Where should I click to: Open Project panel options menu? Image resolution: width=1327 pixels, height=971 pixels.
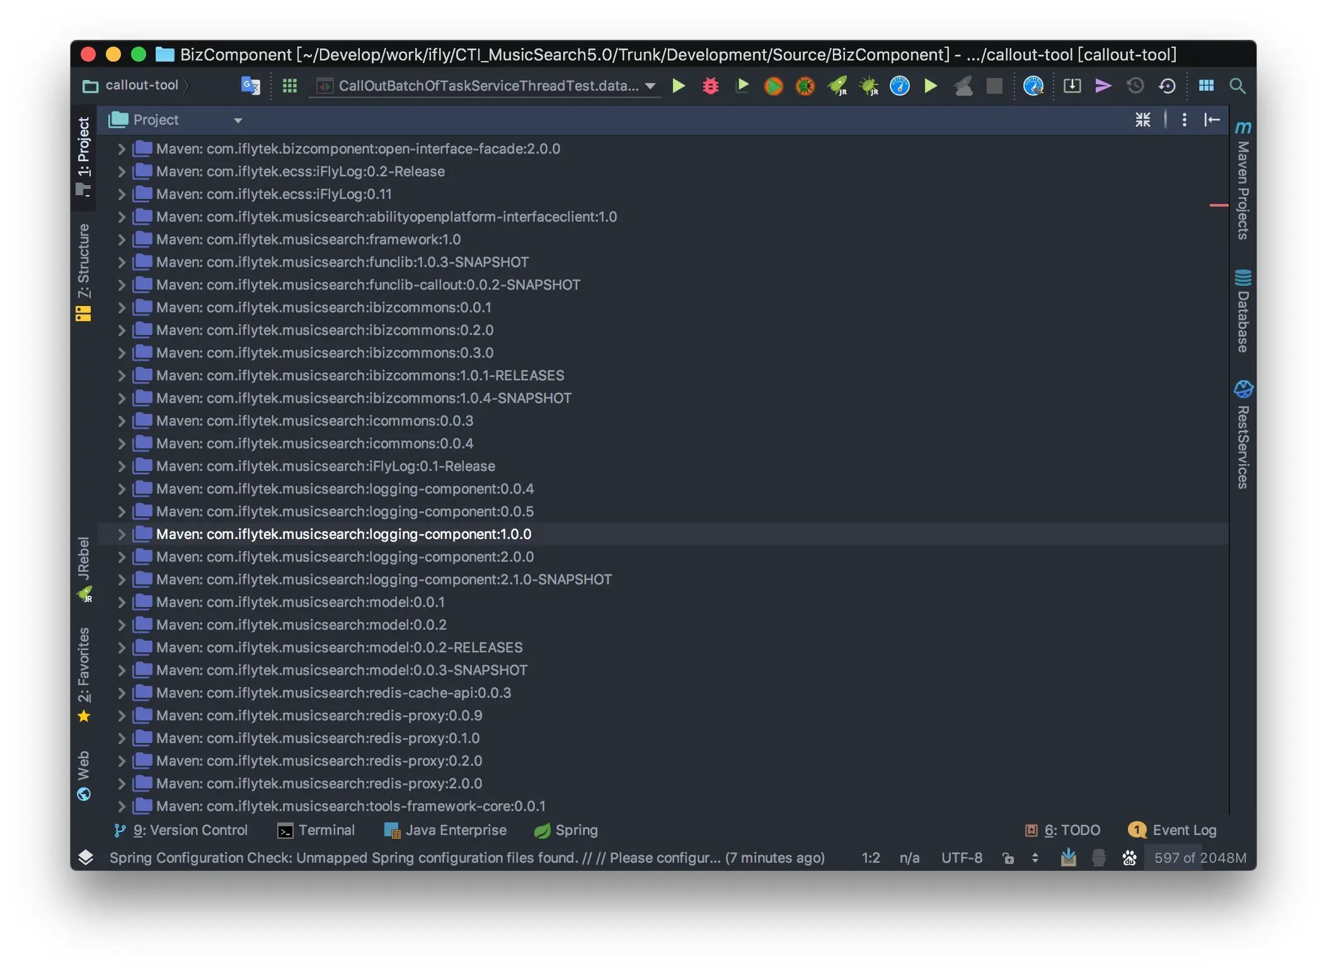[x=1184, y=120]
